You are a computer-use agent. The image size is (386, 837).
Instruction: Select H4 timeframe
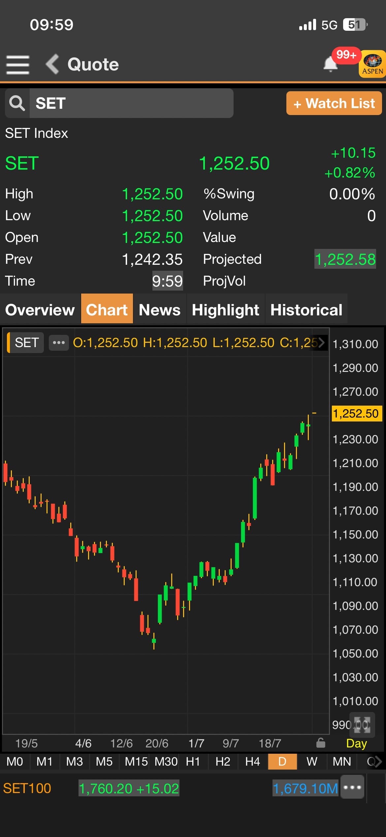click(252, 762)
